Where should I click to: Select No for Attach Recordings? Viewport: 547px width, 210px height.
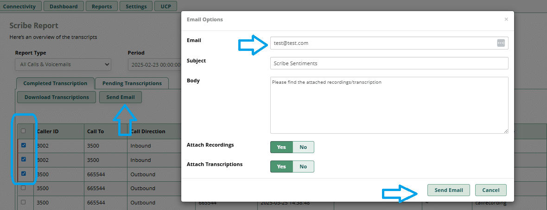pos(303,147)
